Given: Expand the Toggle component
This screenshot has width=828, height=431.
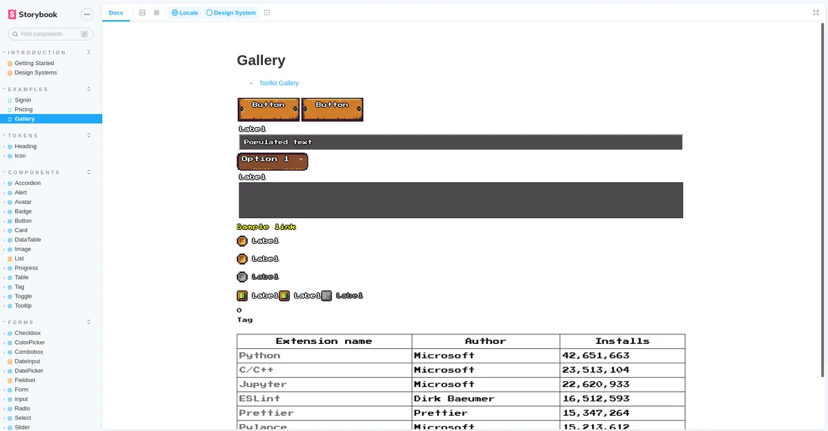Looking at the screenshot, I should [23, 296].
